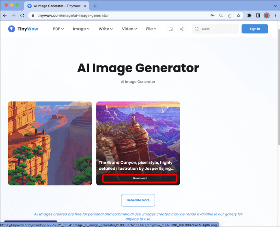Close the AI Image Generator tab

point(85,6)
